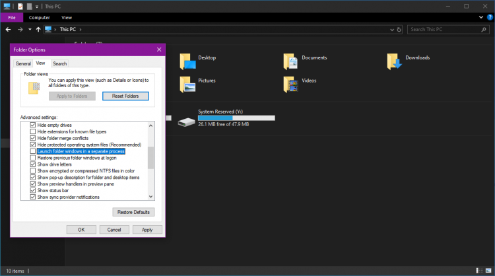Image resolution: width=495 pixels, height=276 pixels.
Task: Uncheck Hide protected operating system files
Action: coord(33,145)
